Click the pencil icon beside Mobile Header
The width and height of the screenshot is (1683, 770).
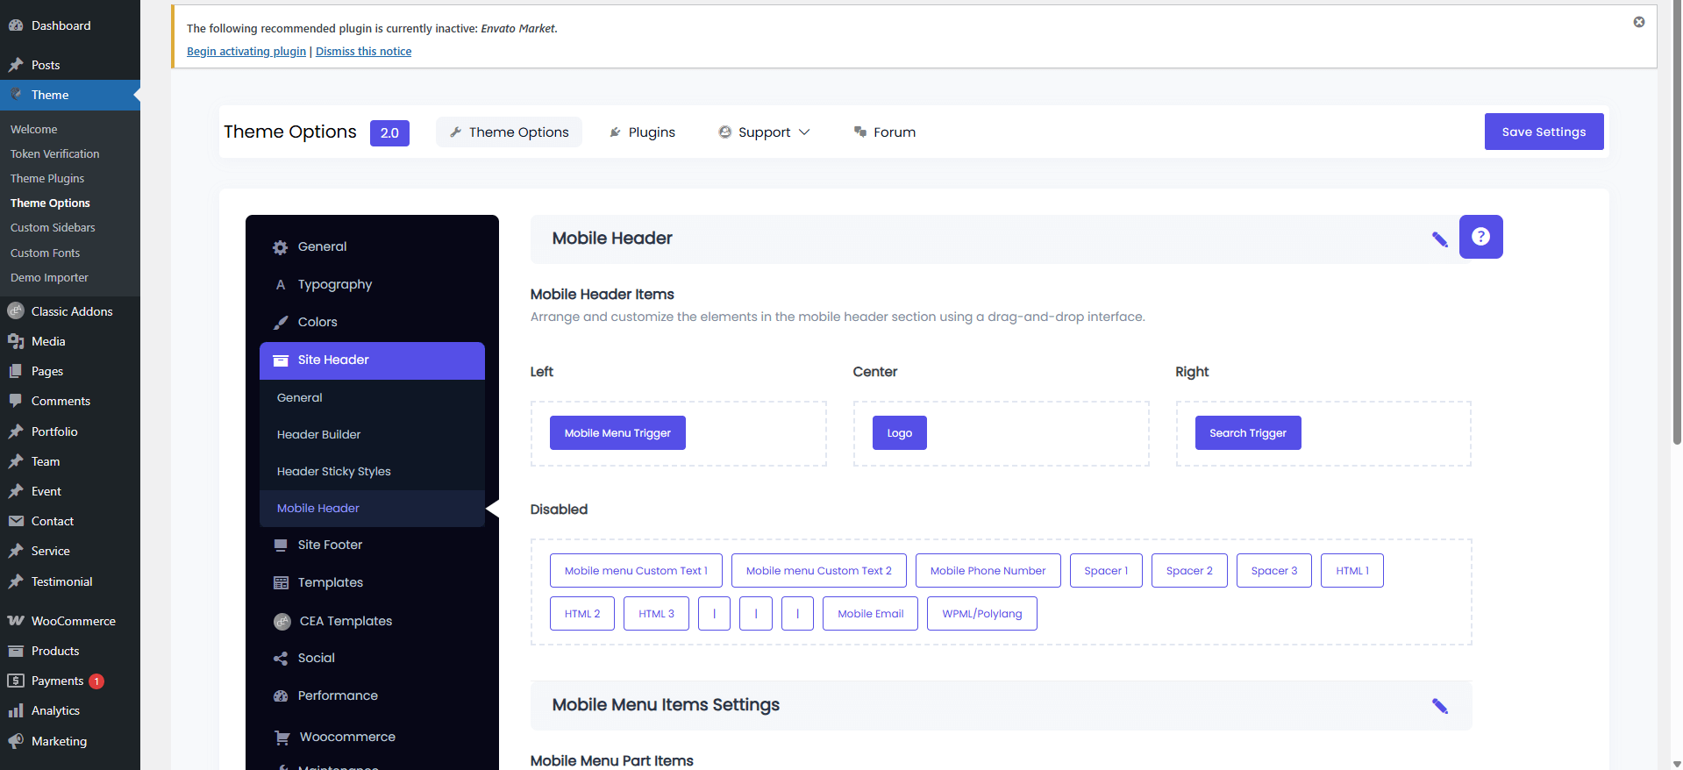coord(1439,239)
